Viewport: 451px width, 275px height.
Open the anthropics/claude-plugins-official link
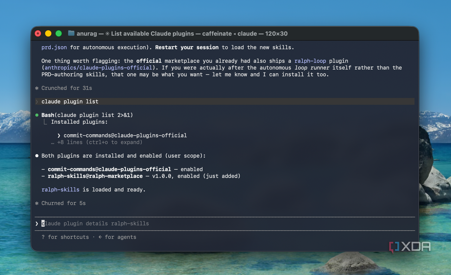click(98, 68)
